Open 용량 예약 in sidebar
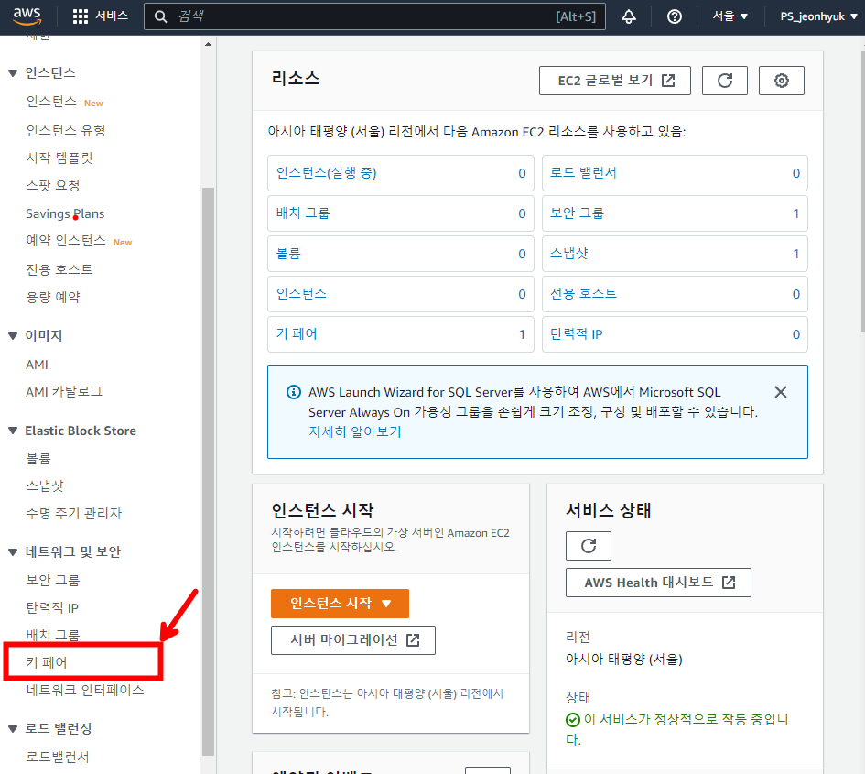 pyautogui.click(x=52, y=297)
